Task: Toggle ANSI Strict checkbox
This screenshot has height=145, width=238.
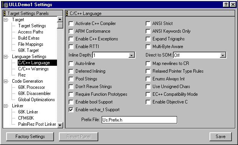Action: (148, 23)
